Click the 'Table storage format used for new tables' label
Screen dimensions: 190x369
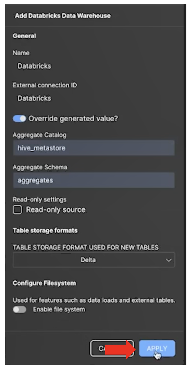[86, 248]
